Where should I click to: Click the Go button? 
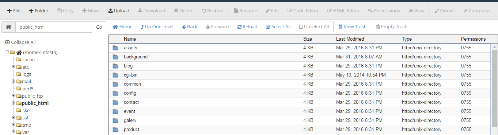tap(99, 27)
